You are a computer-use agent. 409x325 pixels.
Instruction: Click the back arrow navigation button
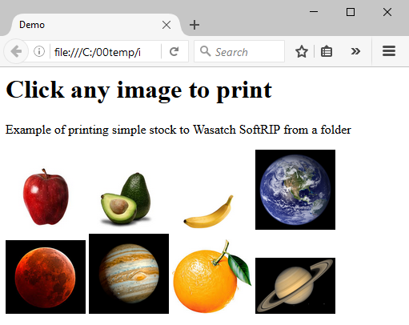point(16,51)
